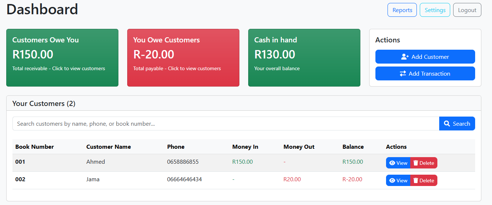This screenshot has width=492, height=205.
Task: Click the magnifying glass search icon
Action: point(447,124)
